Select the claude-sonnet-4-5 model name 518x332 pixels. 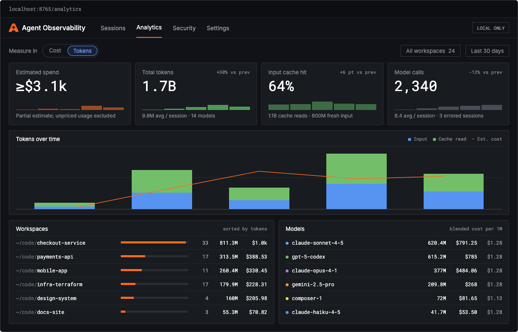click(318, 243)
